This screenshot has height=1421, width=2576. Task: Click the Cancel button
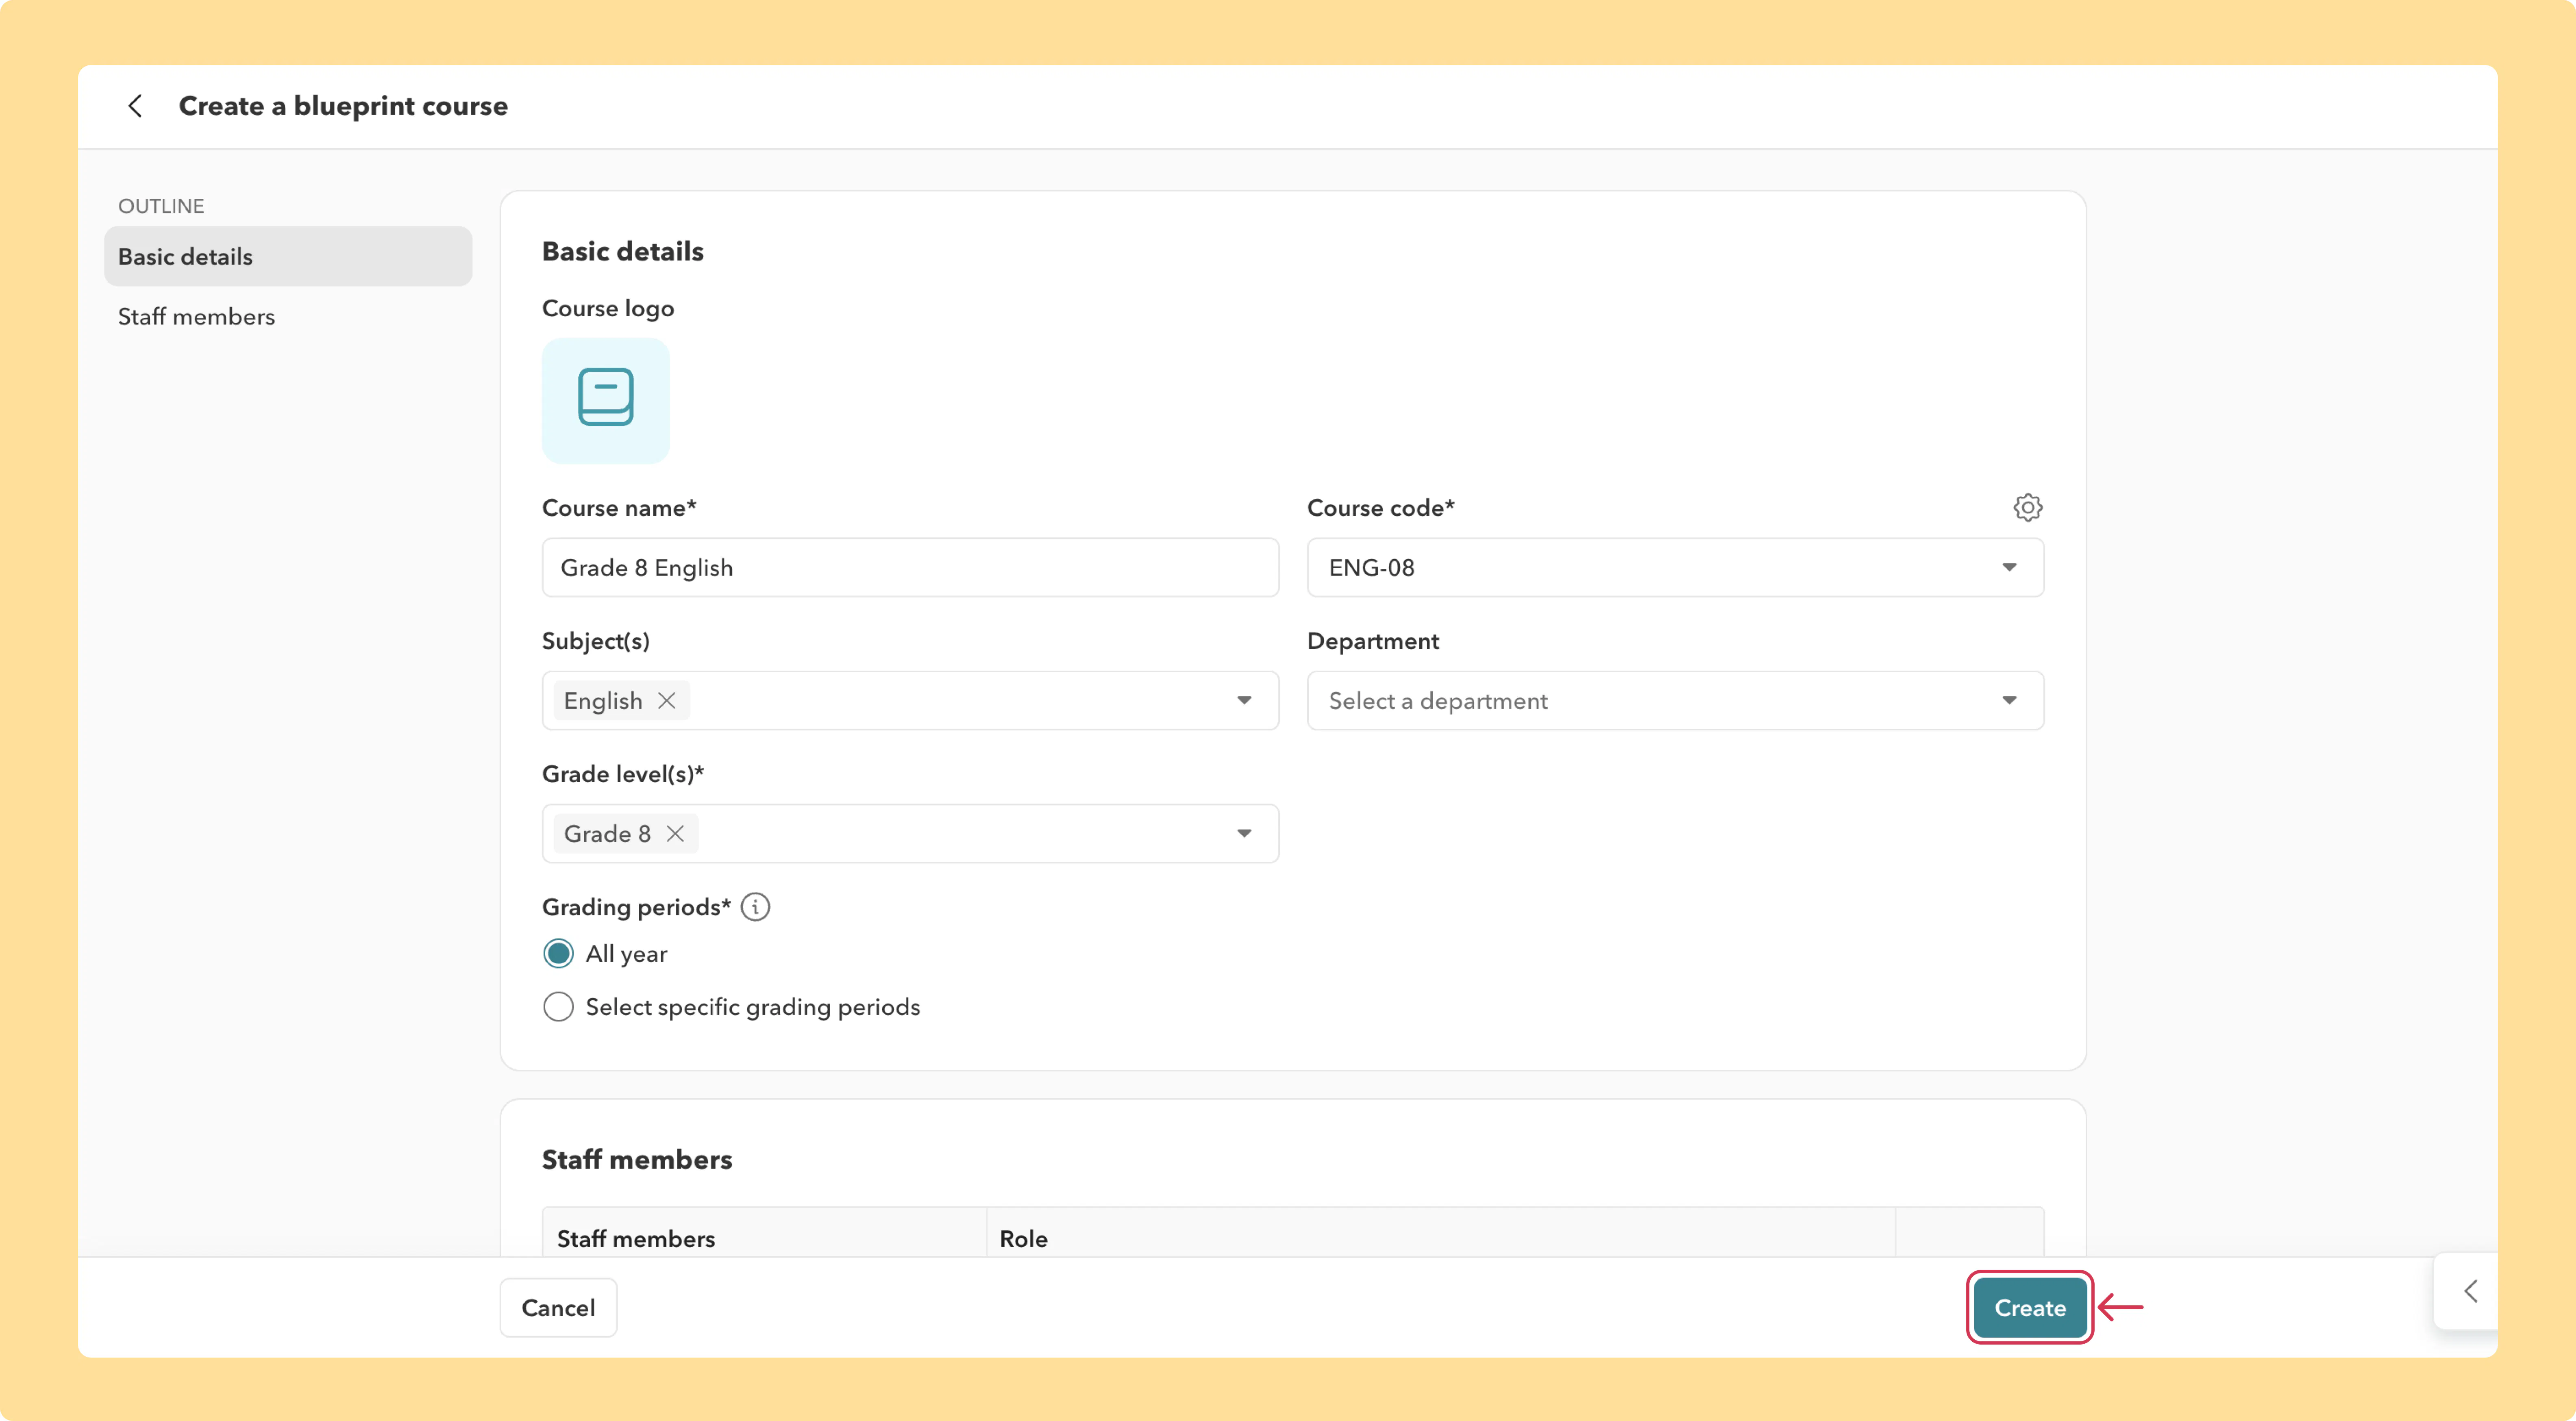point(558,1308)
